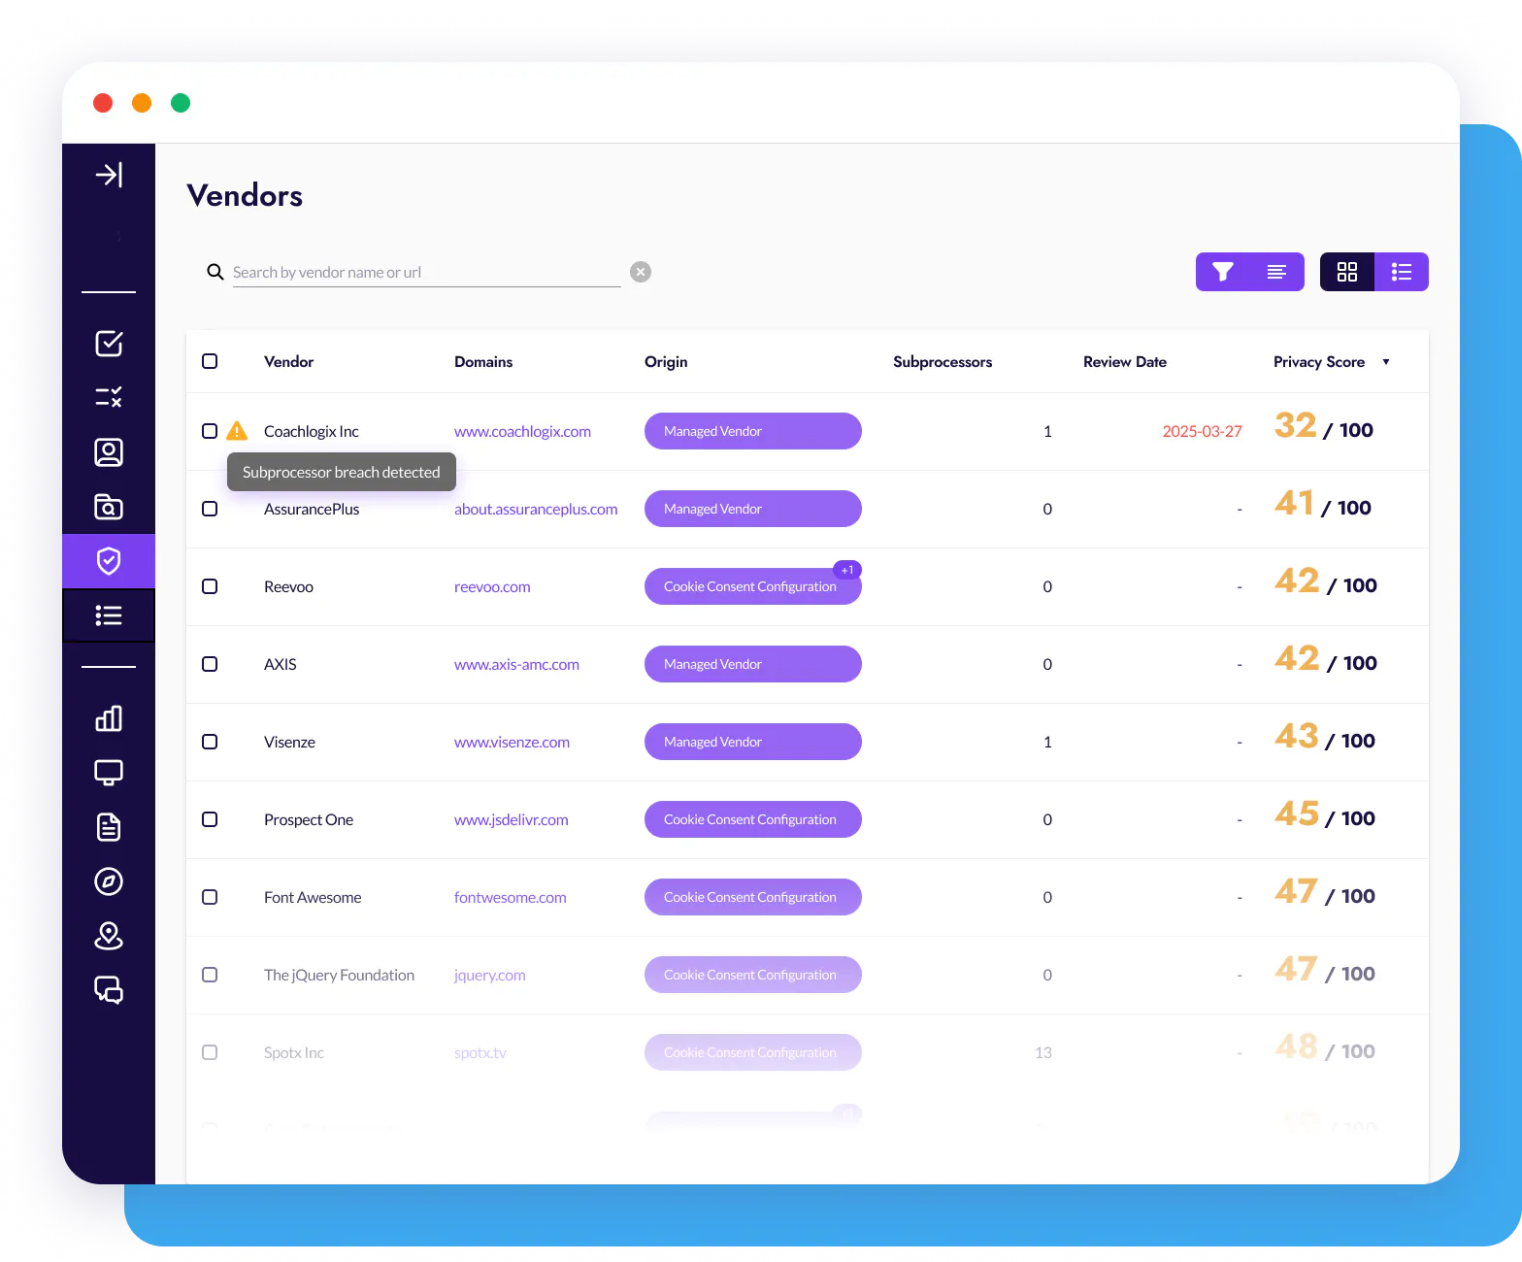Open the folder search sidebar icon
Image resolution: width=1522 pixels, height=1262 pixels.
pyautogui.click(x=109, y=507)
